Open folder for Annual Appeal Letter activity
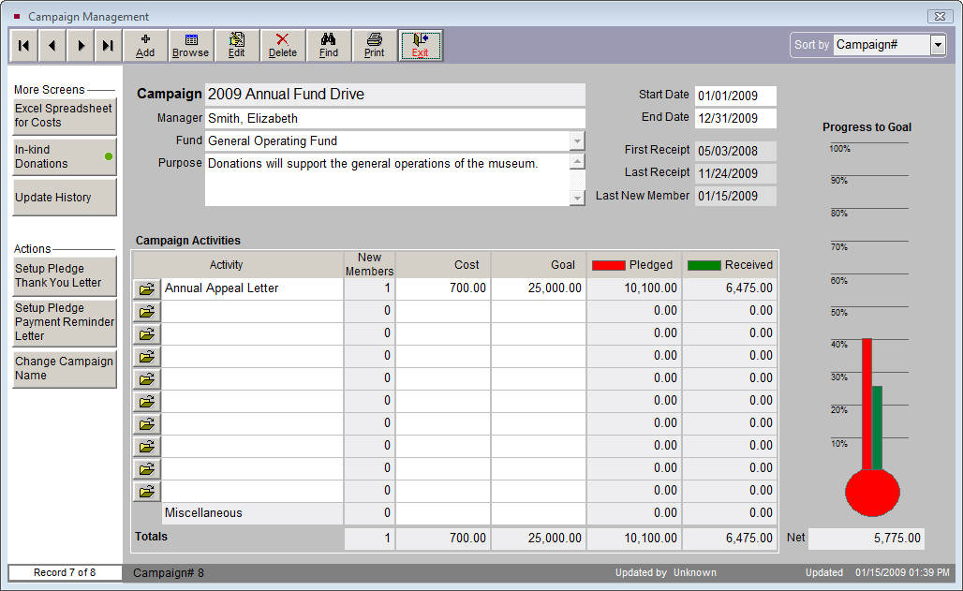The image size is (963, 591). pyautogui.click(x=146, y=289)
